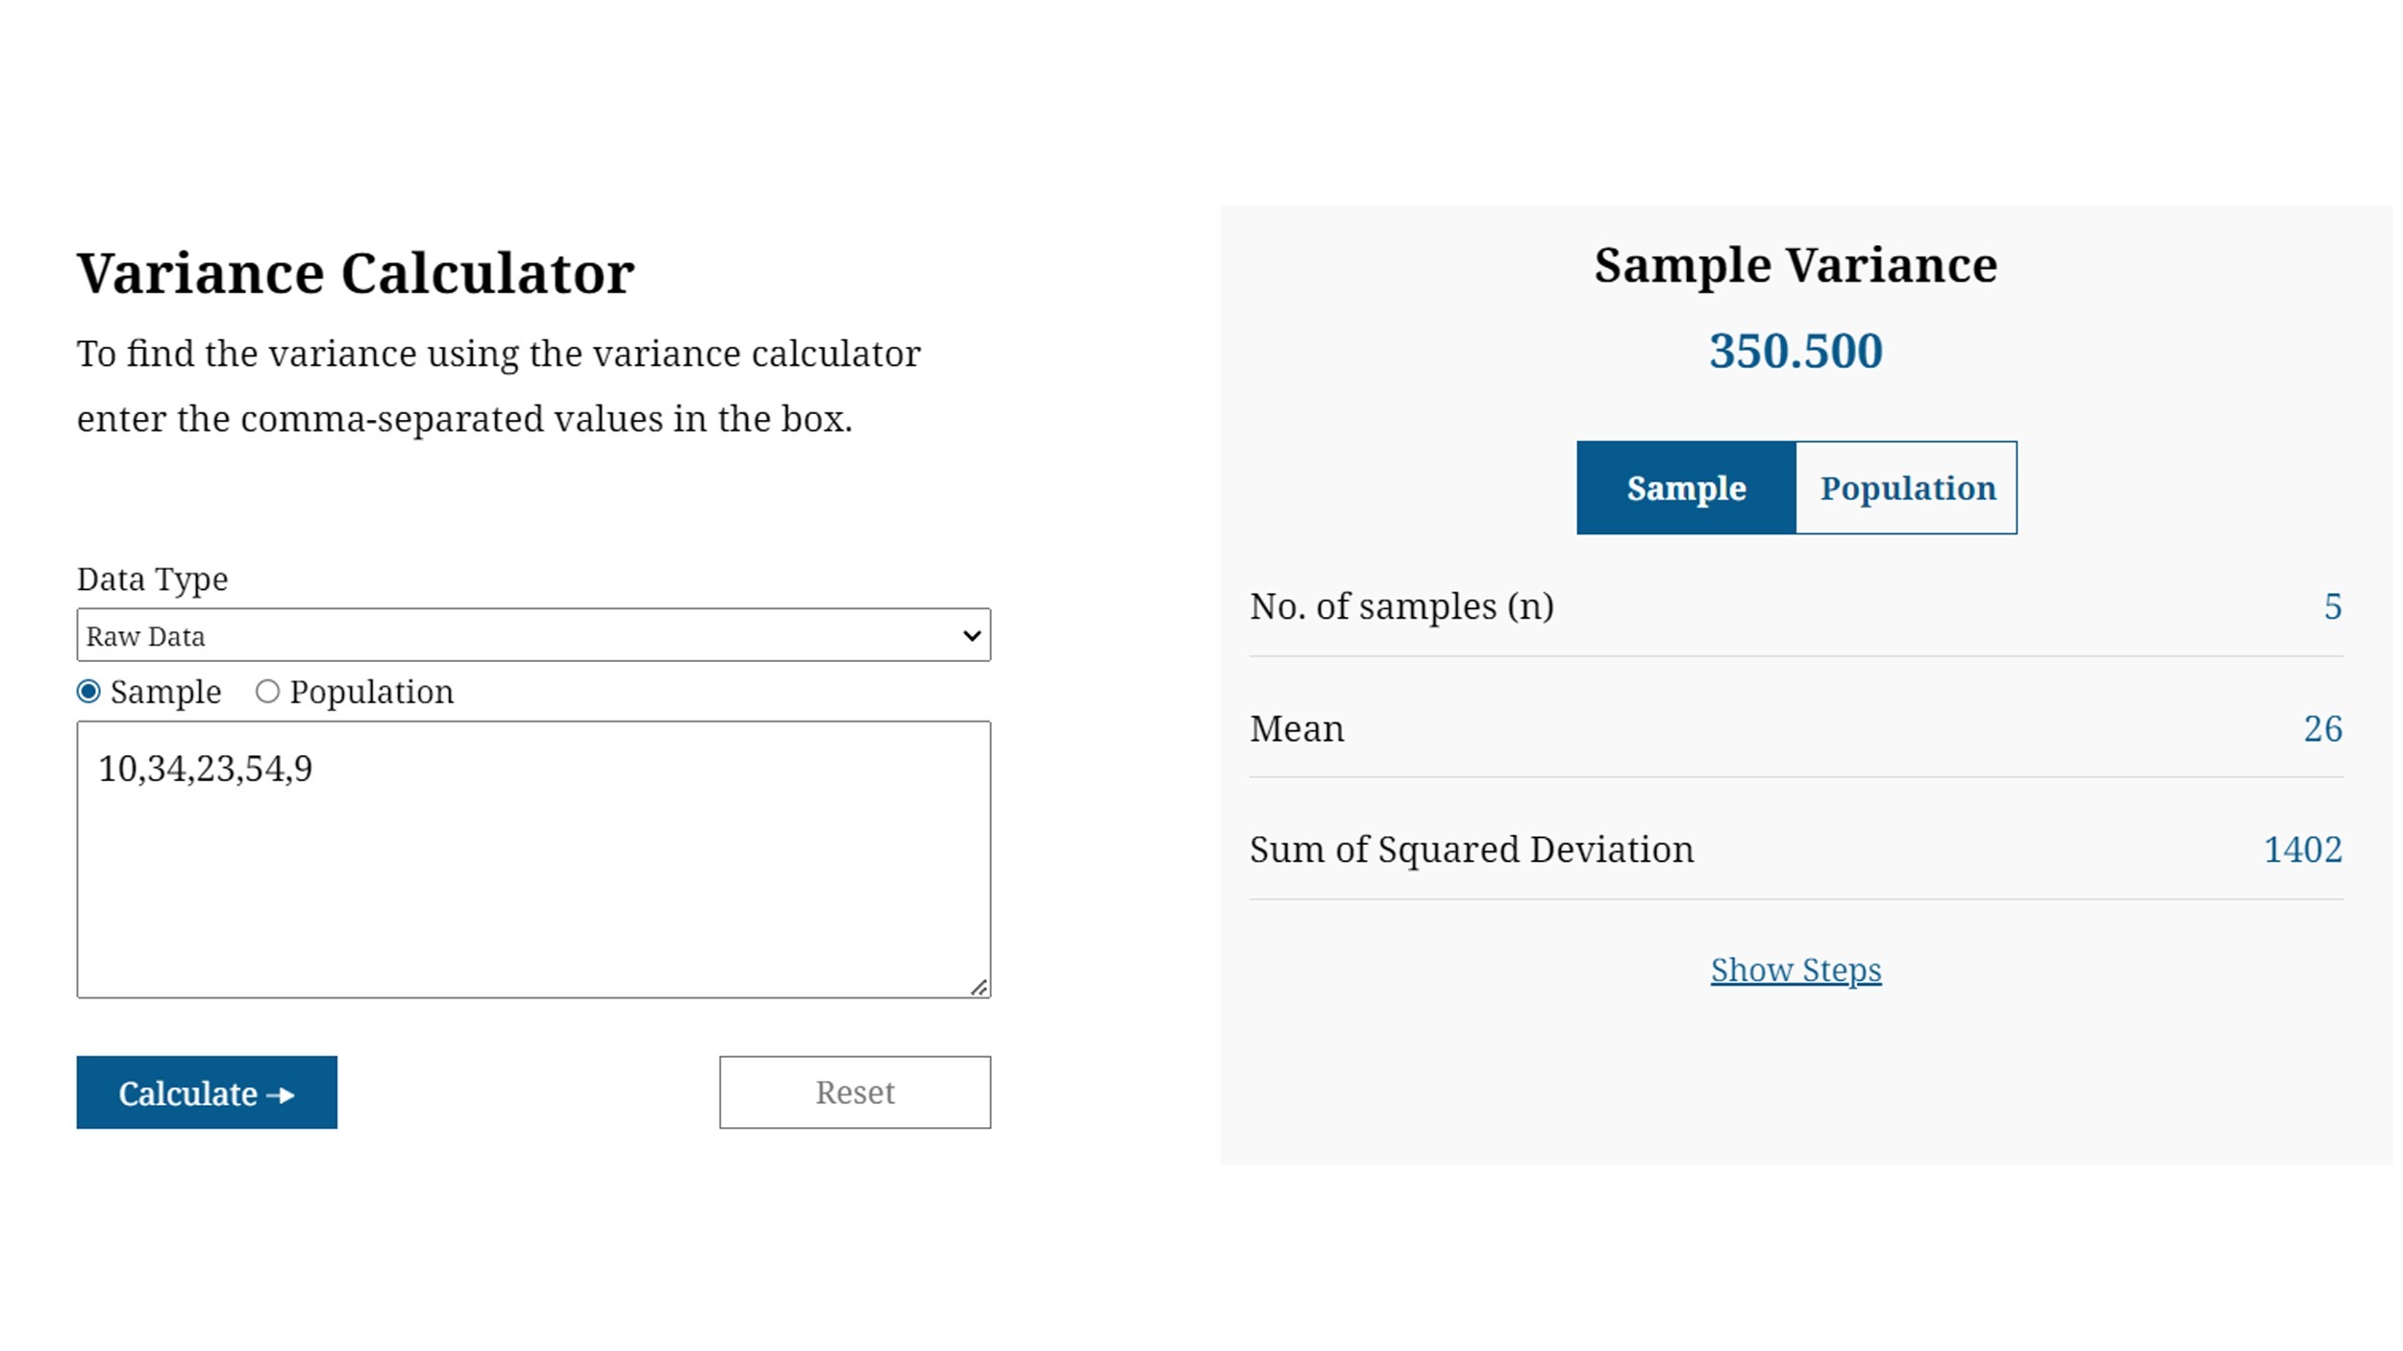The width and height of the screenshot is (2403, 1351).
Task: Click the arrow icon on Calculate button
Action: [x=281, y=1094]
